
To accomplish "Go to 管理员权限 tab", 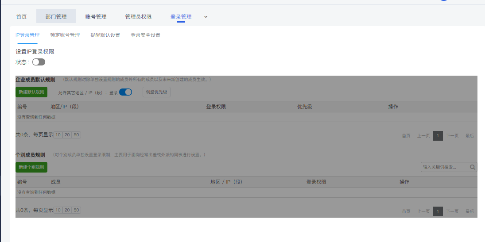I will pos(138,17).
